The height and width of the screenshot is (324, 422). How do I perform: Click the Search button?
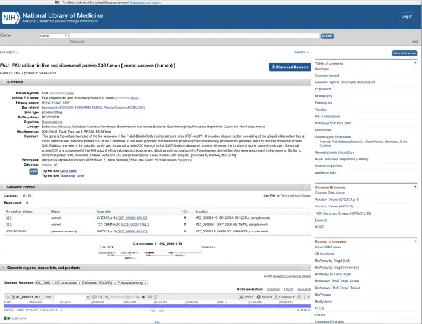[x=327, y=36]
